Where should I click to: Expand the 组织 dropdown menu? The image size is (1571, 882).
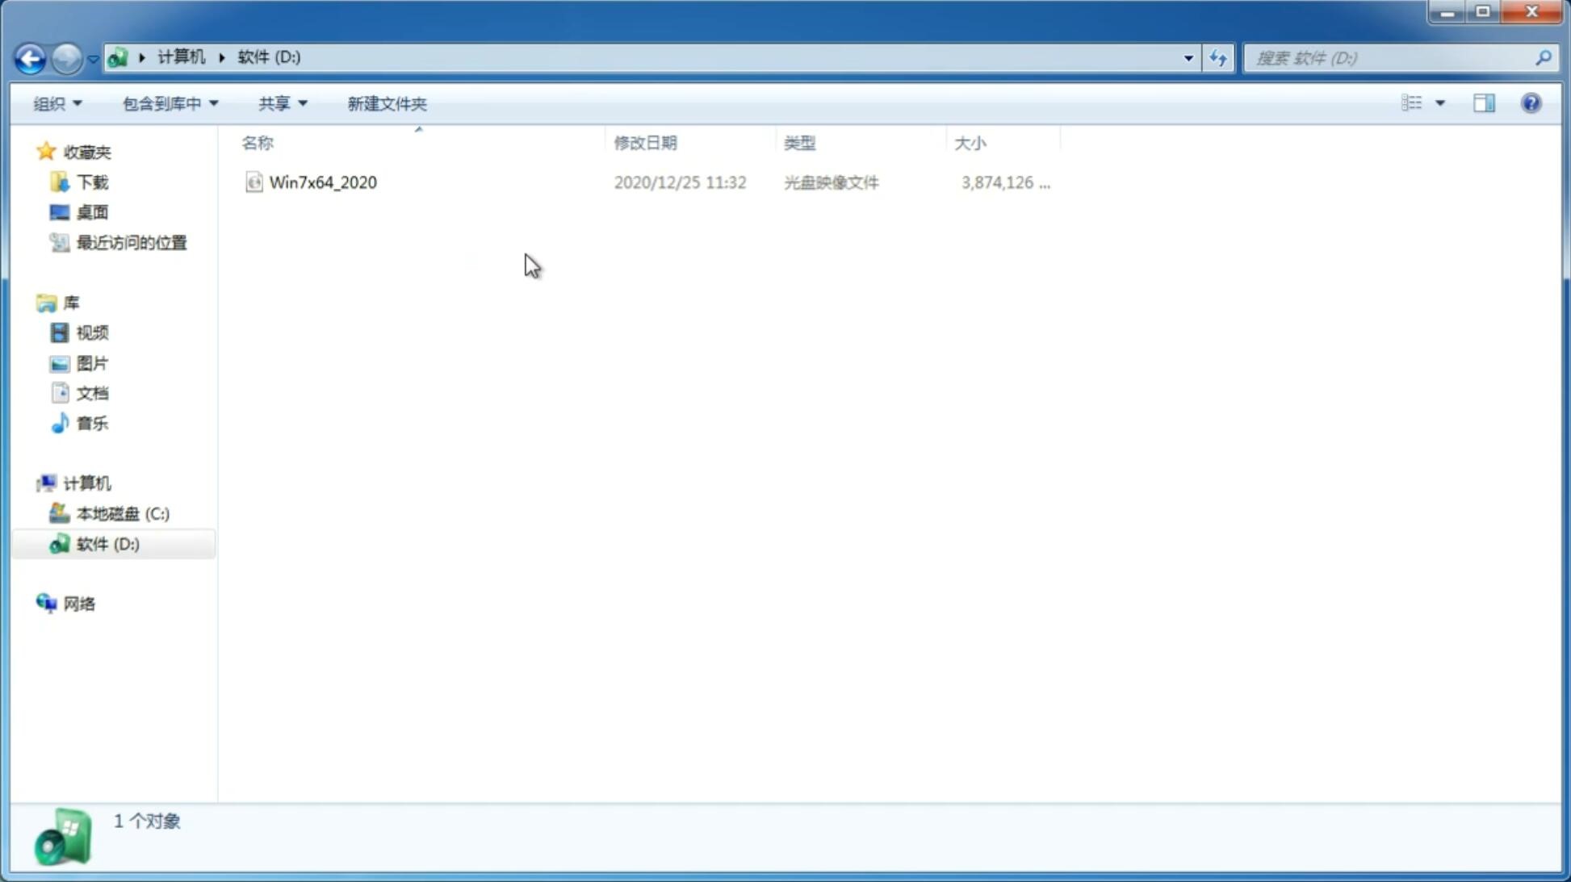tap(55, 102)
